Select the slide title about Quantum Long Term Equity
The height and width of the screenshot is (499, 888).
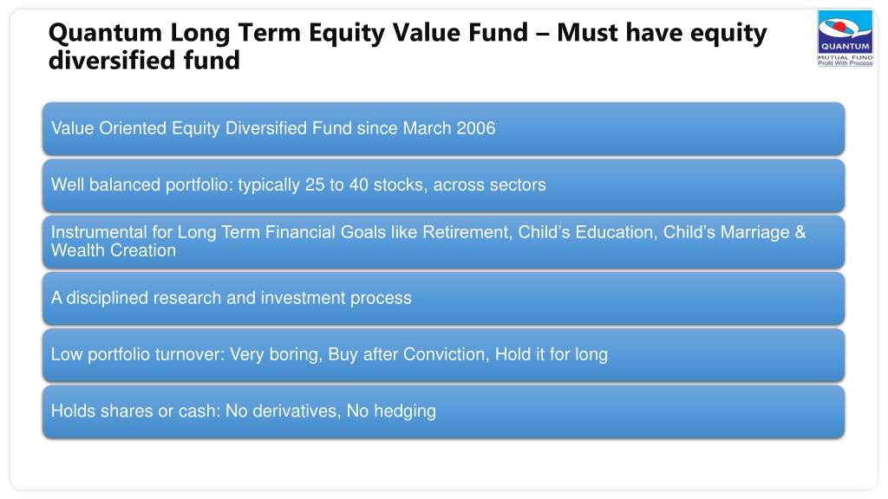coord(408,47)
